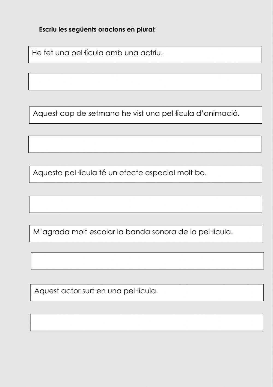273x387 pixels.
Task: Click the empty answer box under the 'actriu' sentence
Action: coord(145,82)
